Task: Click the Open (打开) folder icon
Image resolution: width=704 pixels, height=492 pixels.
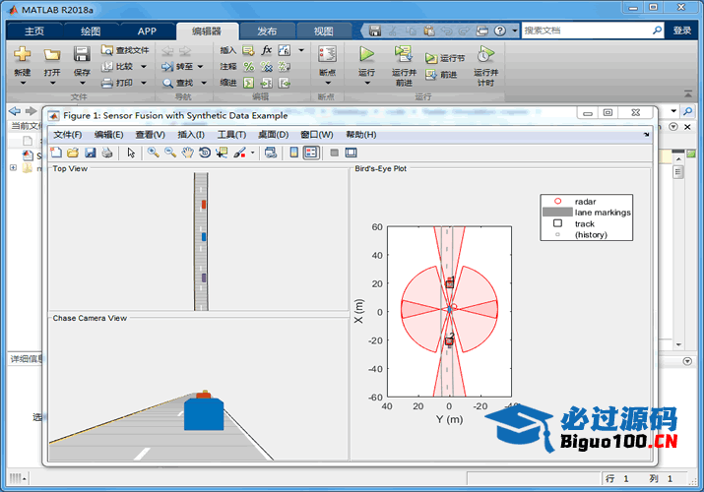Action: pyautogui.click(x=52, y=55)
